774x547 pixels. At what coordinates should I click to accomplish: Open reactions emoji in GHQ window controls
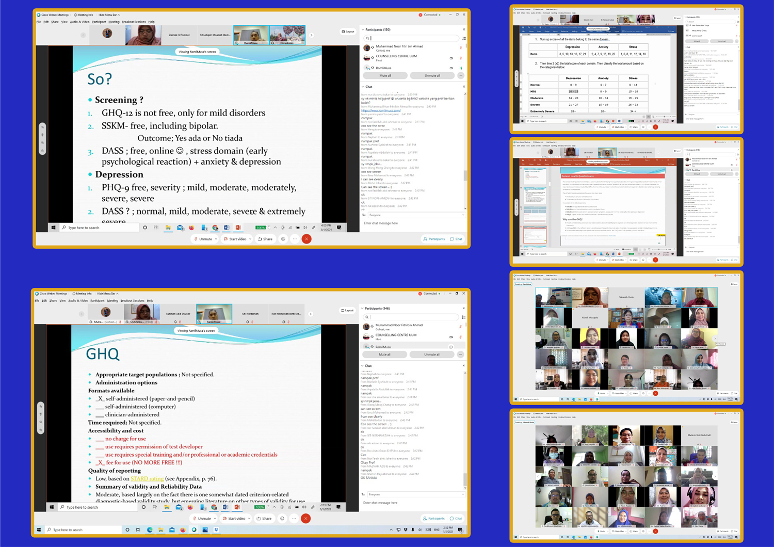pos(282,518)
